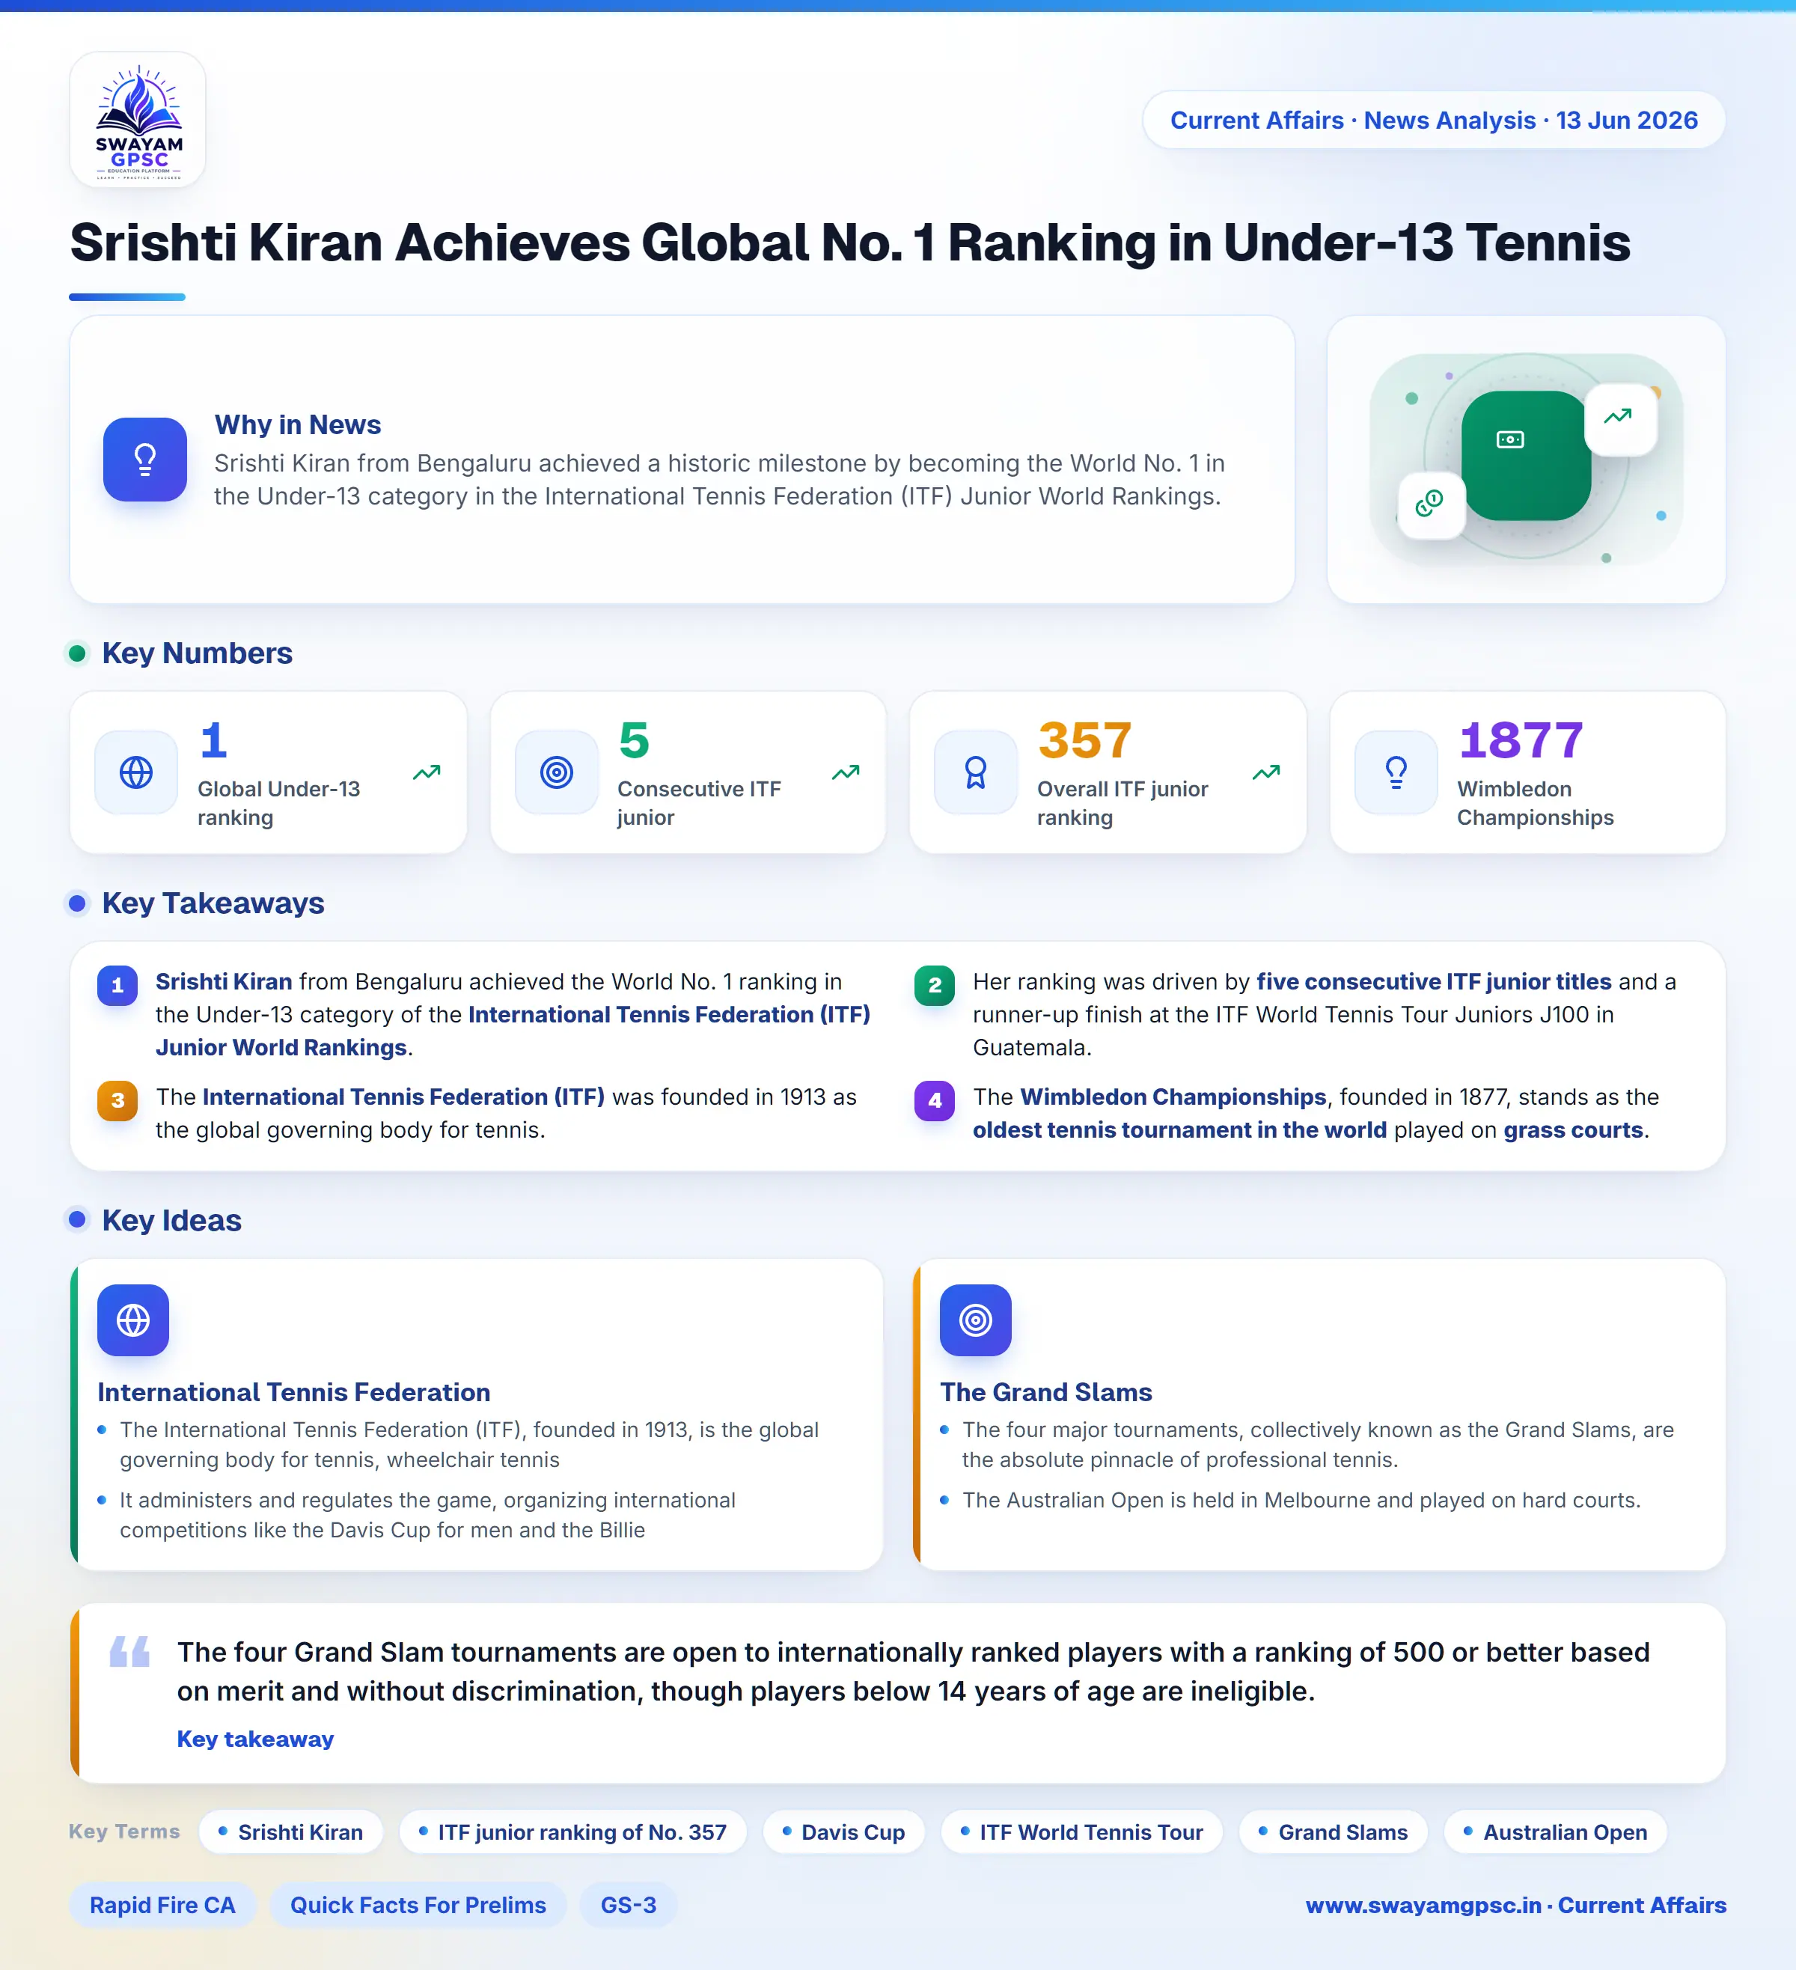Click bold 'grass courts' text in takeaway 4
The image size is (1796, 1970).
coord(1573,1131)
